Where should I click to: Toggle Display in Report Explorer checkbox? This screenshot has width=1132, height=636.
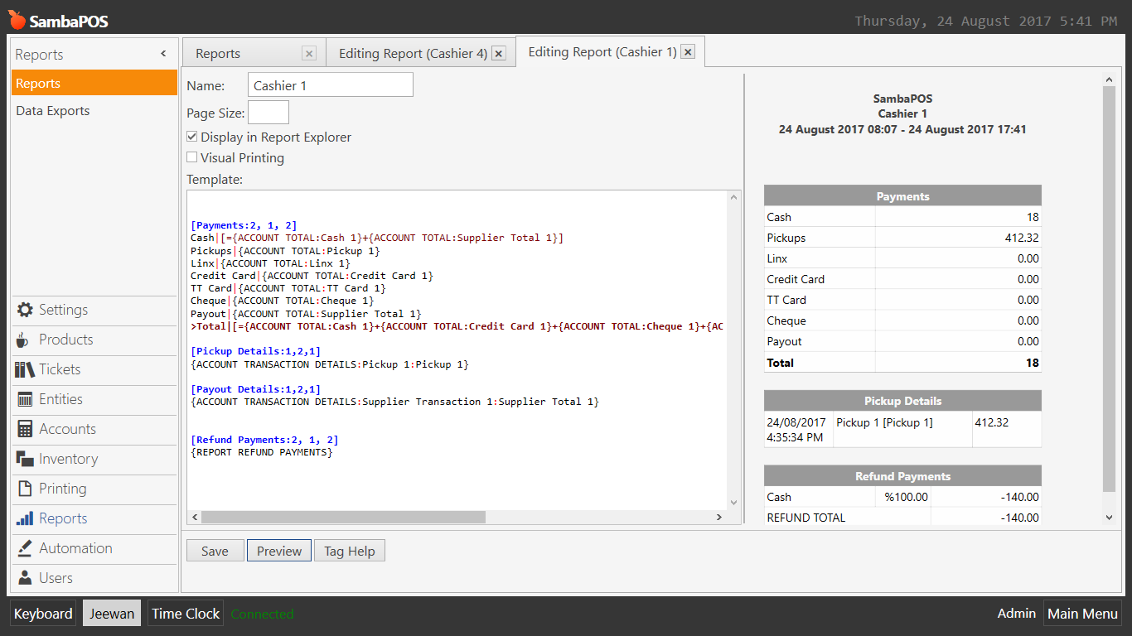[x=191, y=137]
